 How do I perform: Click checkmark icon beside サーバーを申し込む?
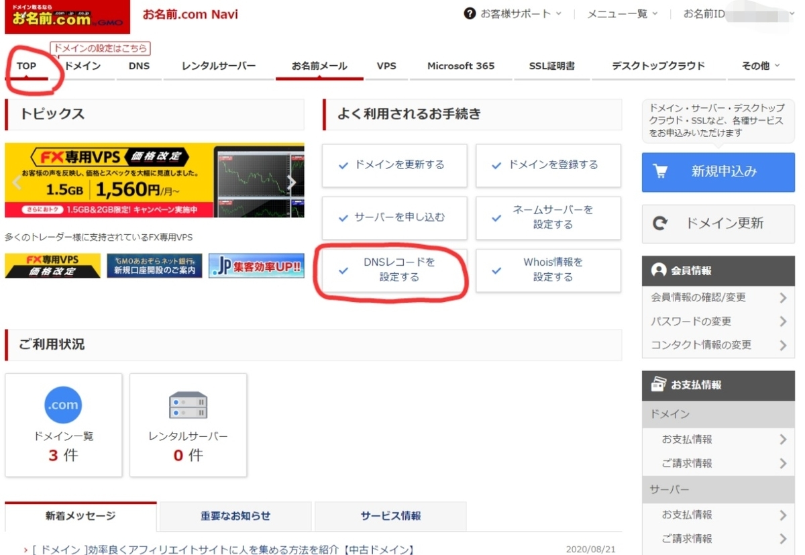tap(343, 218)
